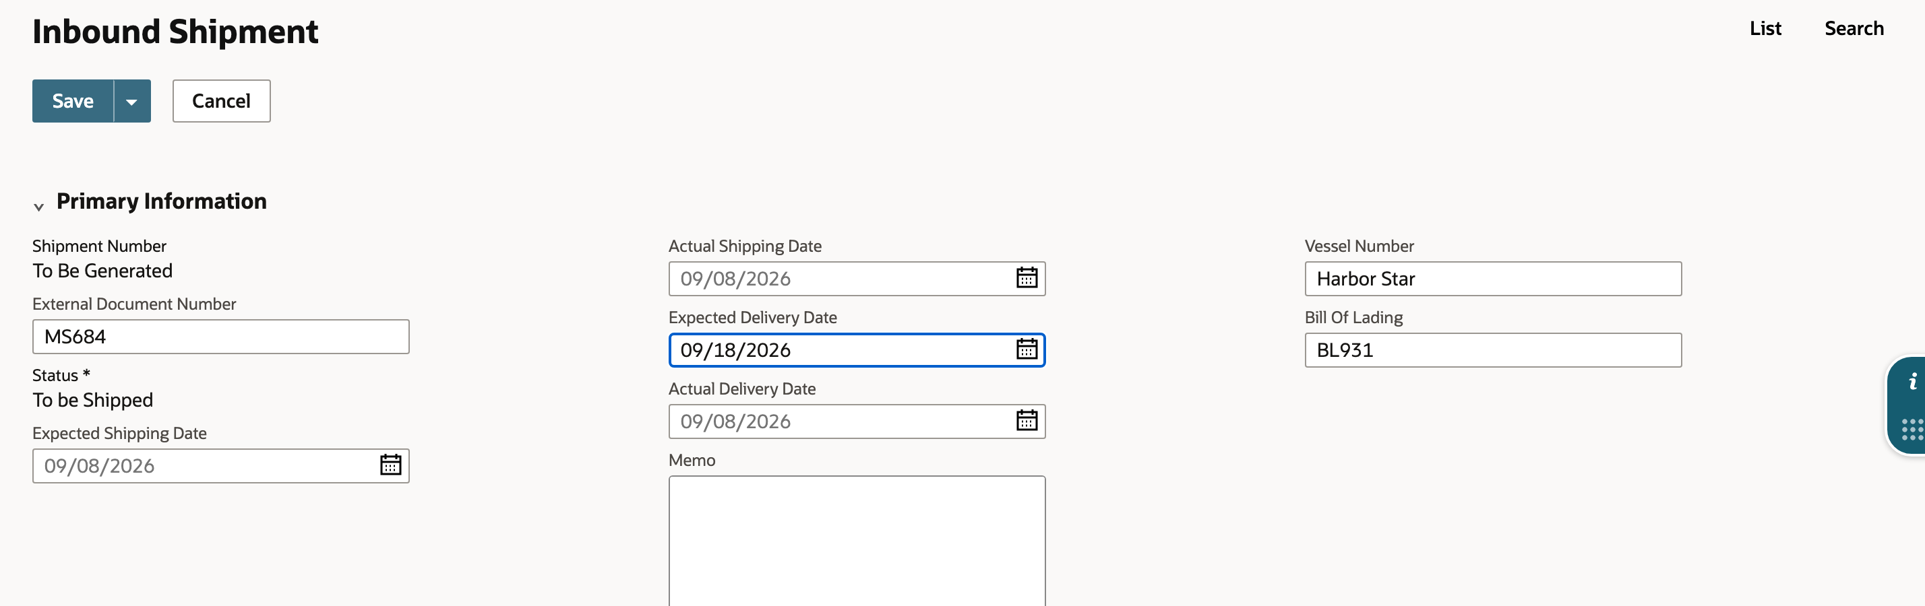Screen dimensions: 1925x606
Task: Focus the Vessel Number field
Action: (1492, 278)
